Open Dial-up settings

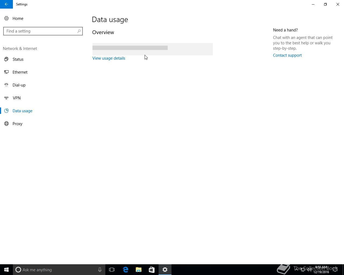19,85
